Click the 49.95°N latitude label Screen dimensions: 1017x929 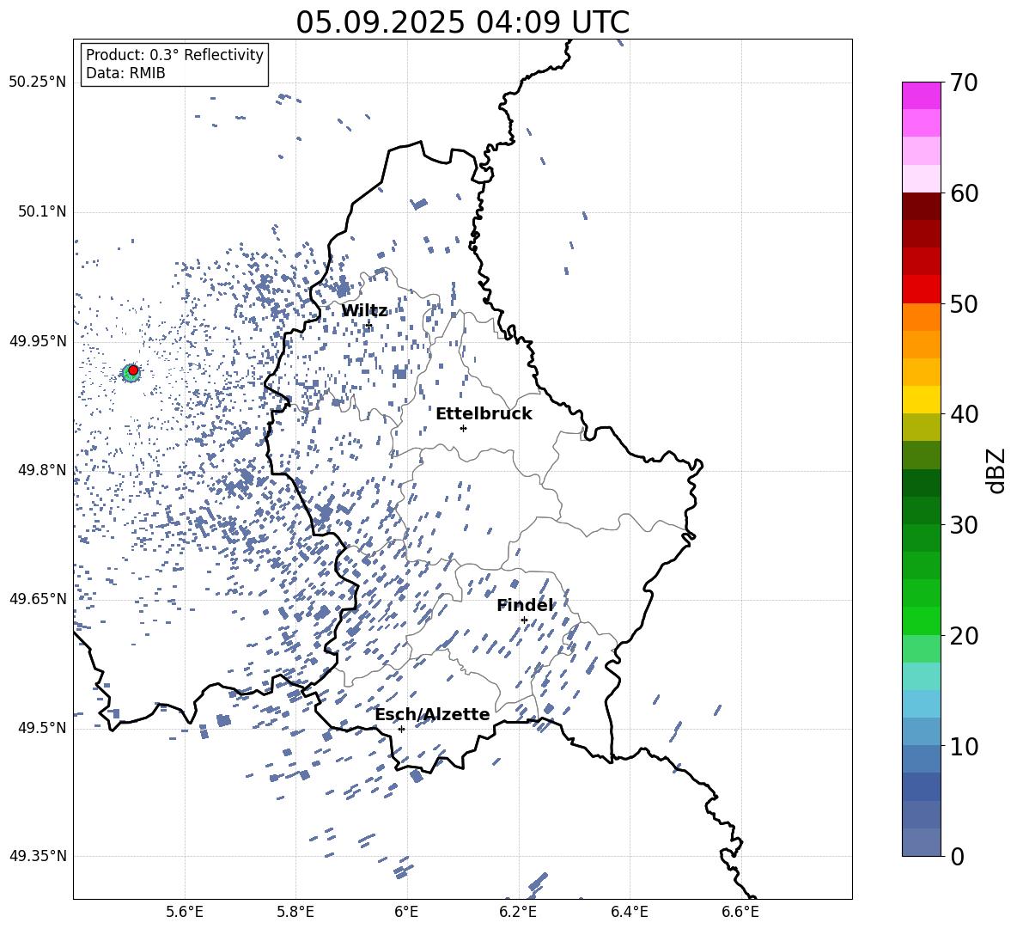point(38,340)
